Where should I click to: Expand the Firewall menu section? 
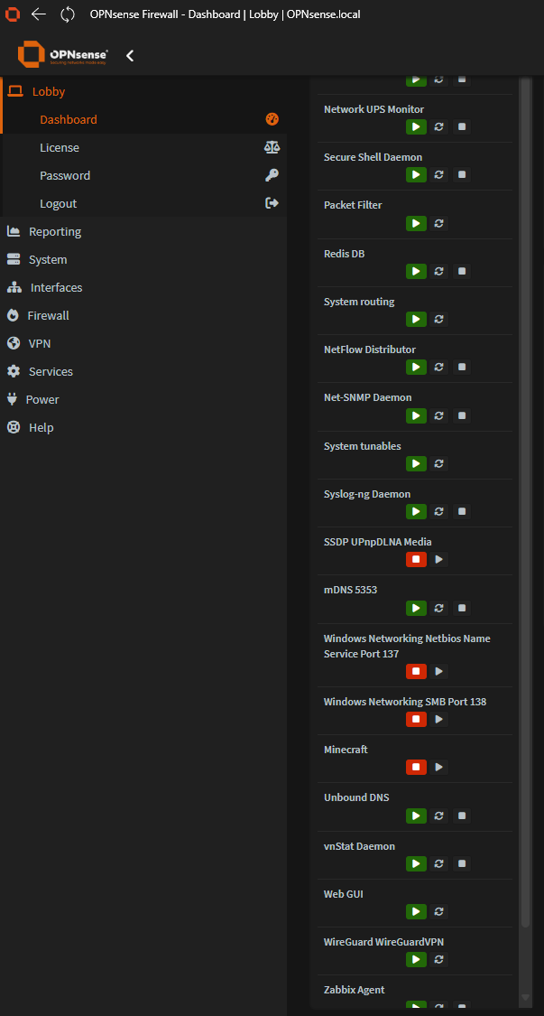(x=48, y=315)
